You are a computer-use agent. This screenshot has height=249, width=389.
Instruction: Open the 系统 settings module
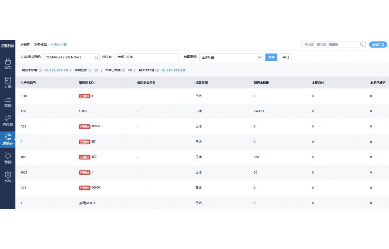coord(8,177)
